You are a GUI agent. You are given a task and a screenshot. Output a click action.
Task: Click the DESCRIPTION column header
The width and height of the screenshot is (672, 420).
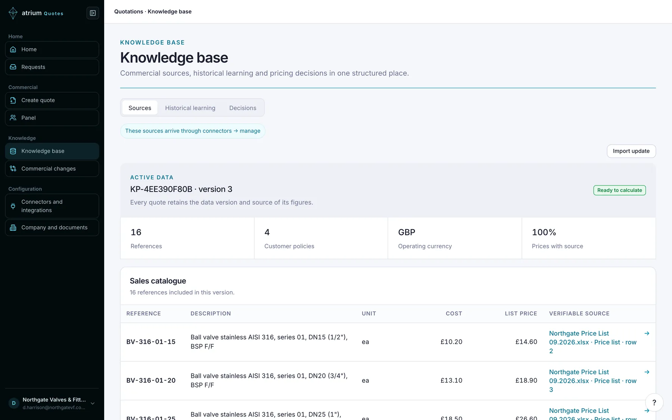(211, 314)
